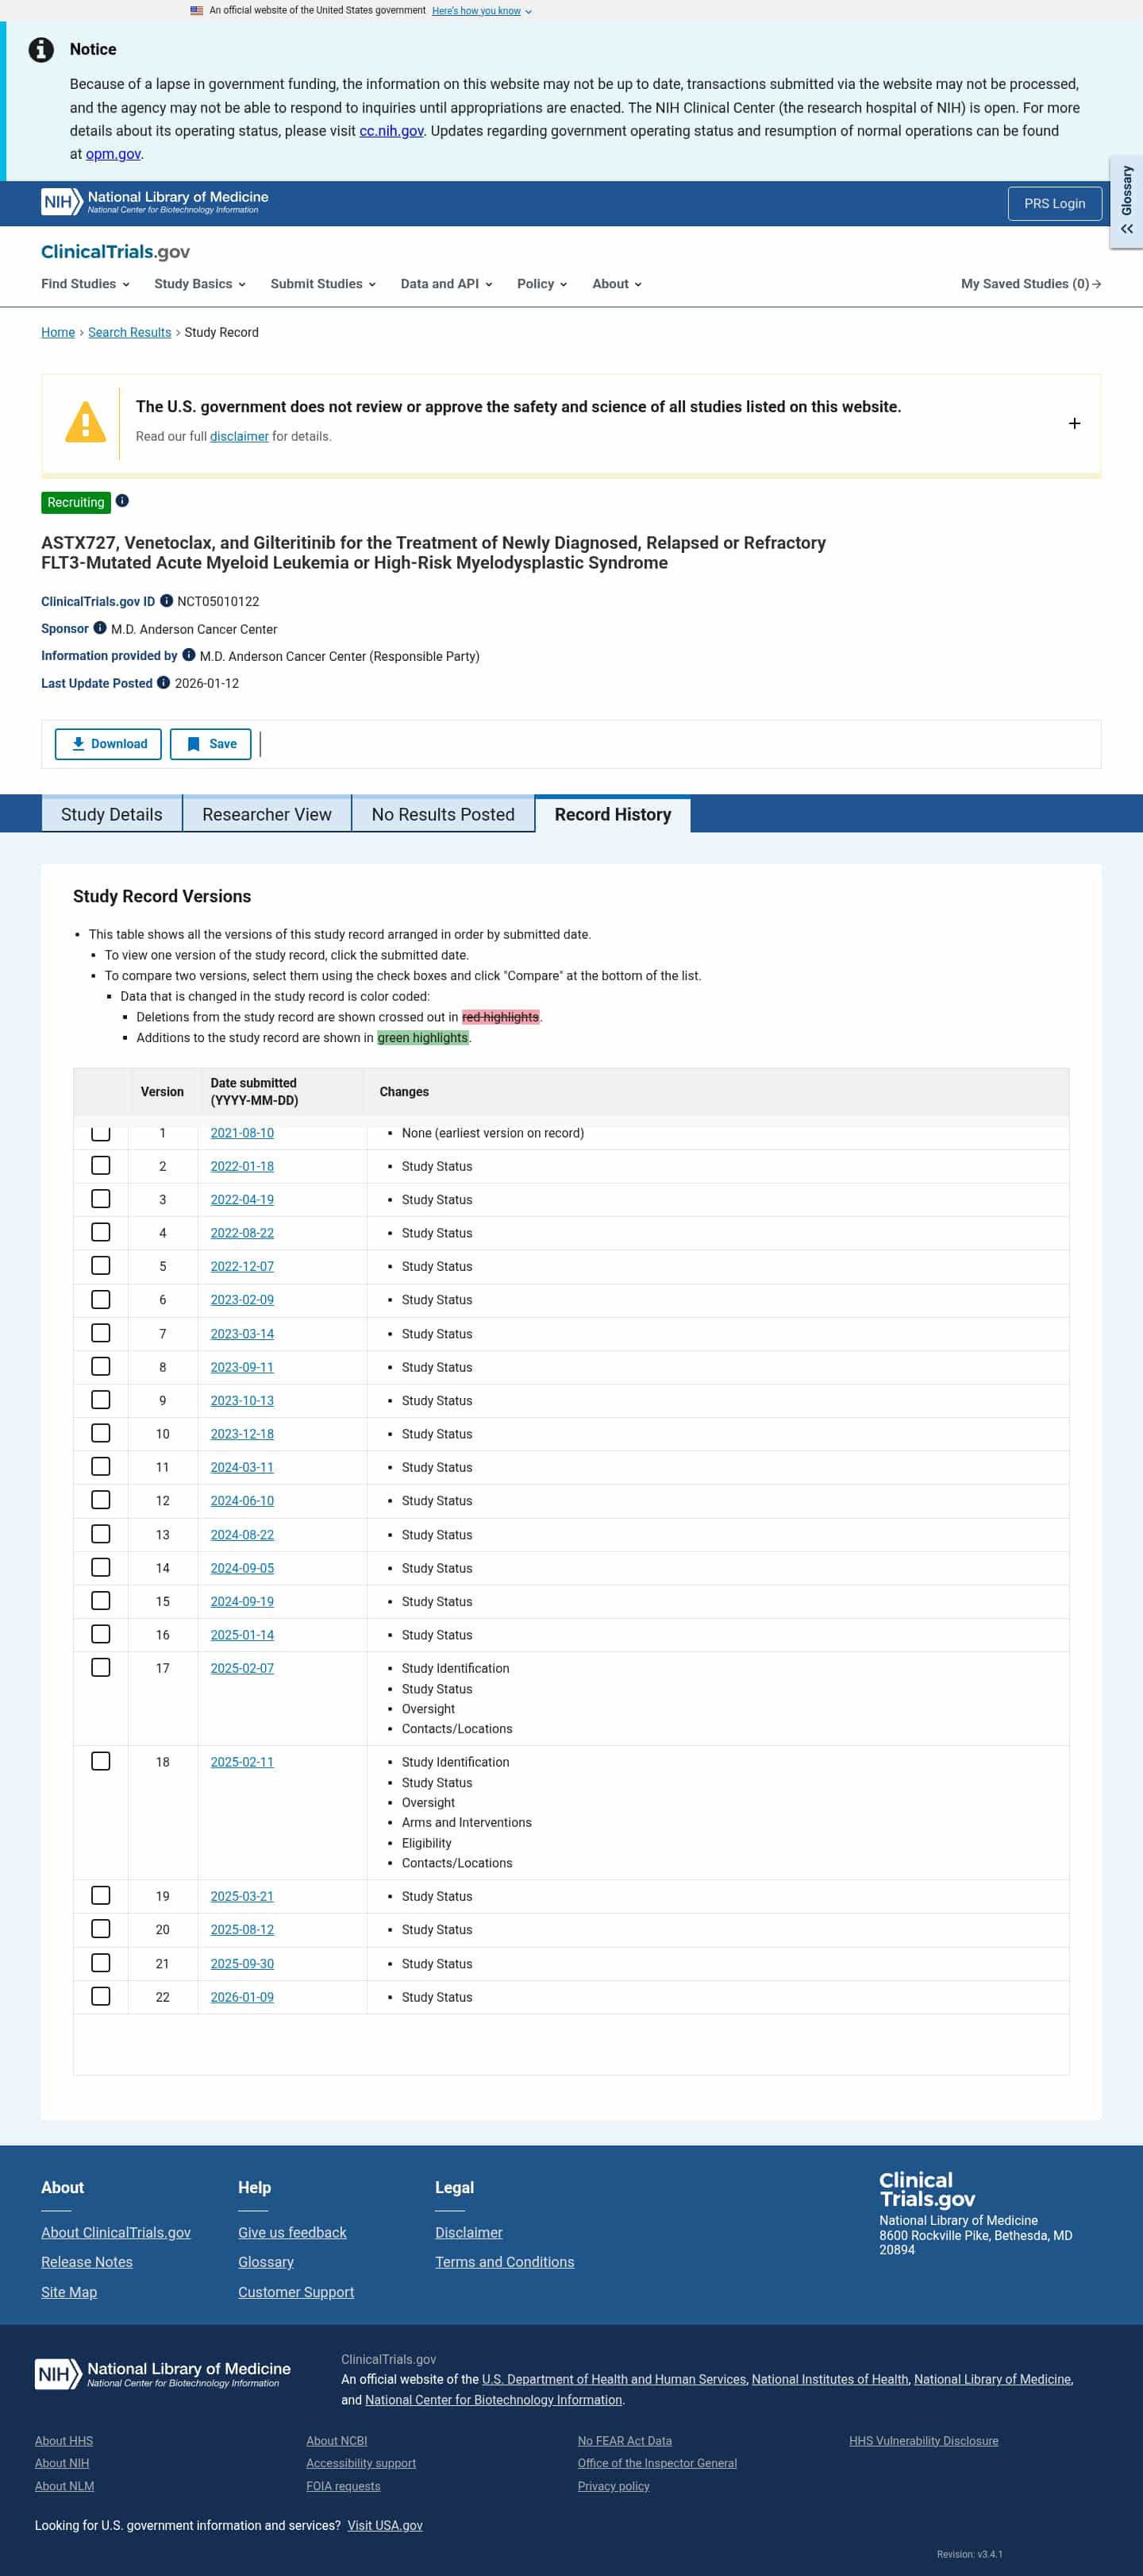Expand "Here's how you know" banner
This screenshot has width=1143, height=2576.
(x=482, y=11)
